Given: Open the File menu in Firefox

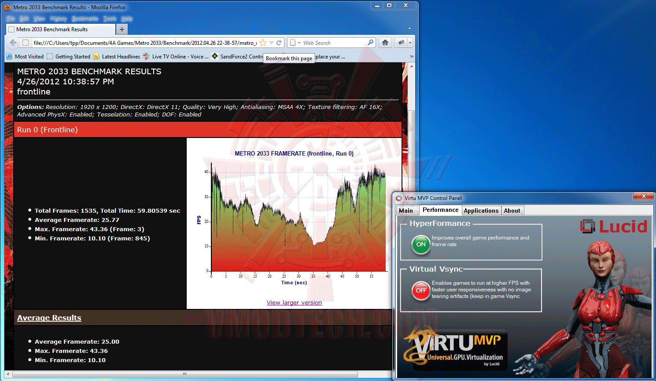Looking at the screenshot, I should pos(11,18).
